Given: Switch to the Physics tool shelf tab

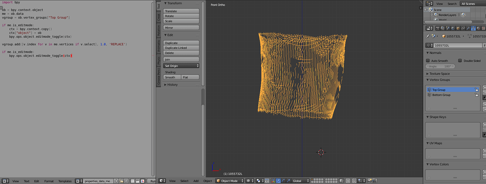Looking at the screenshot, I should 159,60.
